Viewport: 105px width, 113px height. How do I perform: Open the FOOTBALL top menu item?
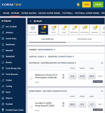(x=67, y=13)
